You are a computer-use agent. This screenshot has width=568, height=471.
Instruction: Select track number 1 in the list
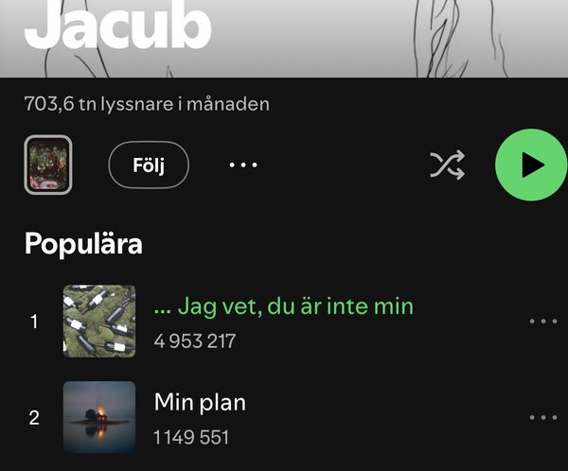34,322
